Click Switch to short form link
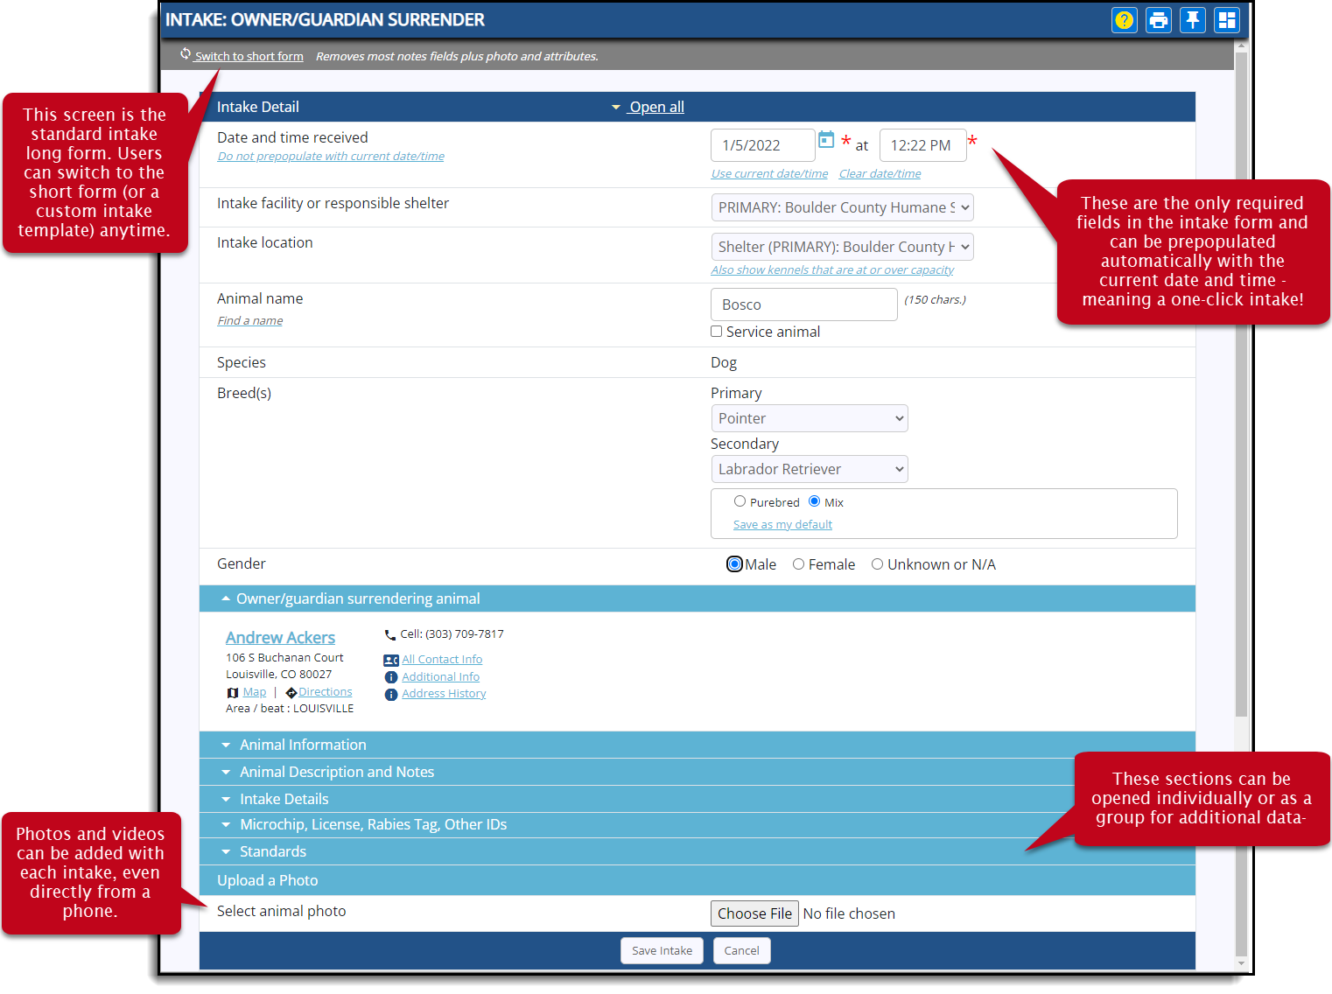 click(249, 56)
